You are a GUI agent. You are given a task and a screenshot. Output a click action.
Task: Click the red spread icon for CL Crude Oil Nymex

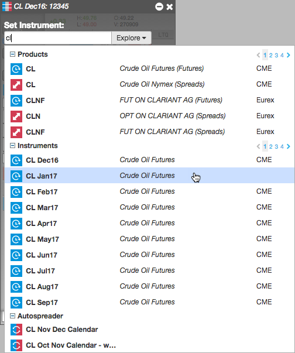[x=16, y=84]
